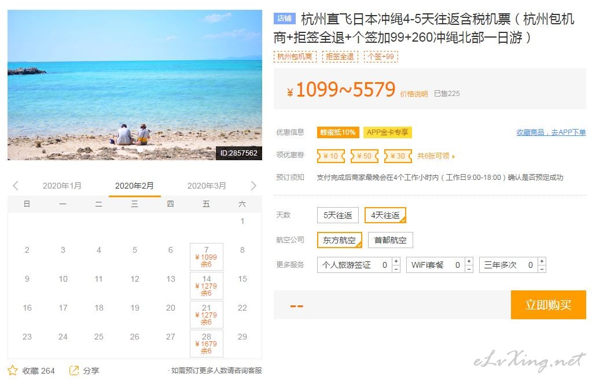Click the 已售225 sold count

tap(447, 94)
